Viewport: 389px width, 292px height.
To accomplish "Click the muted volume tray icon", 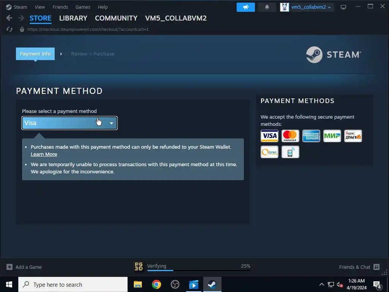I will [340, 284].
